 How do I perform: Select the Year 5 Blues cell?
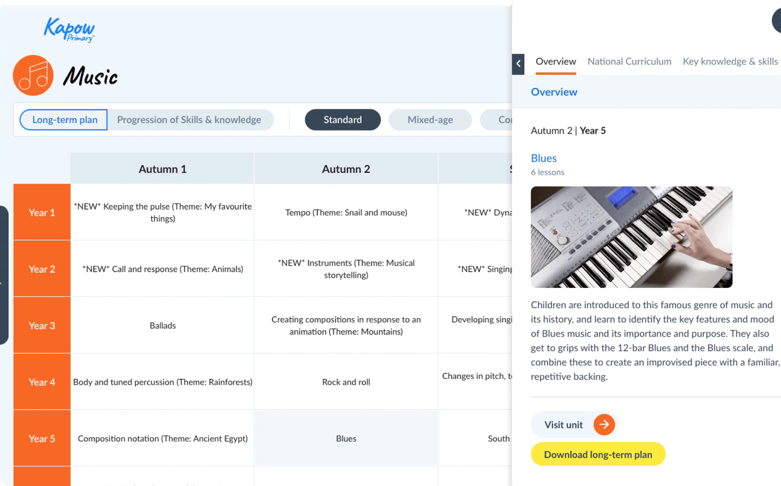346,438
